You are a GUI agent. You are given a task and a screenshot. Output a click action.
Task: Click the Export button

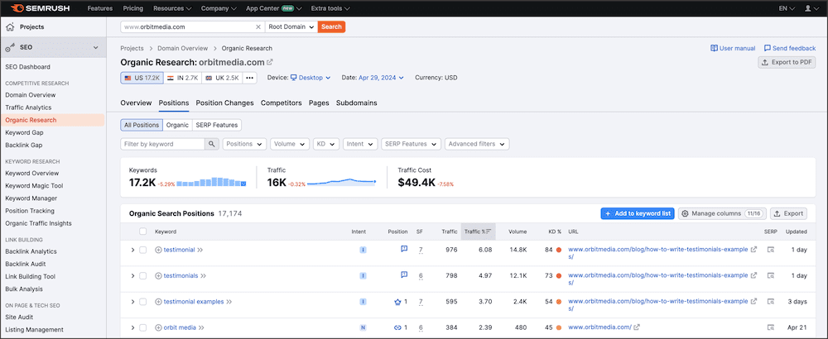pyautogui.click(x=788, y=213)
